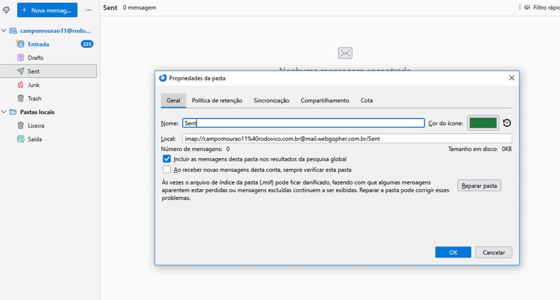Click the '0 mensagem' count in header
Image resolution: width=560 pixels, height=300 pixels.
tap(139, 8)
